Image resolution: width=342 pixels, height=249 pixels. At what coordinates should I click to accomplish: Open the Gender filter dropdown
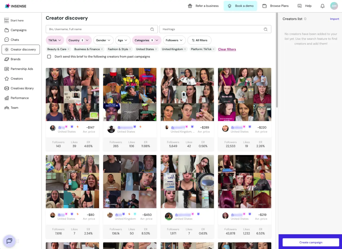103,40
